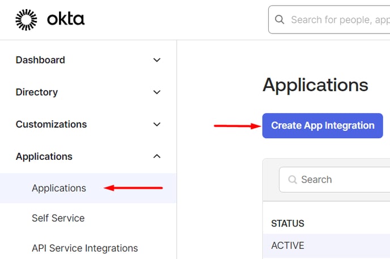The width and height of the screenshot is (390, 259).
Task: Open the Directory sidebar section
Action: click(37, 92)
